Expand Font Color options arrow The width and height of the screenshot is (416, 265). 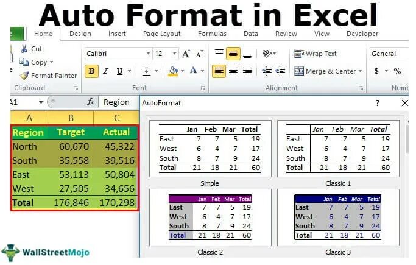point(202,71)
